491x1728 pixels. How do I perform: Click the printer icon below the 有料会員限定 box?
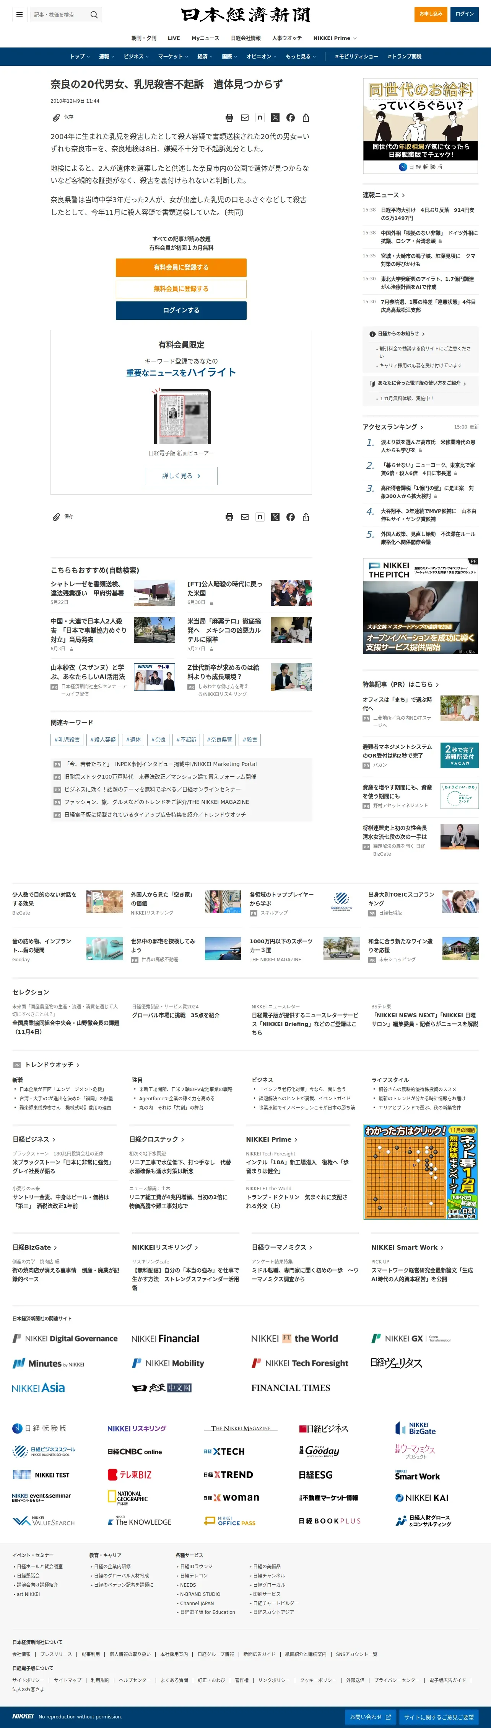(229, 517)
